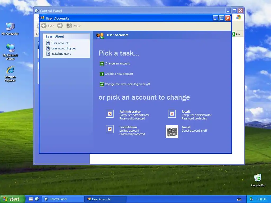Minimize the User Accounts window
271x203 pixels.
(215, 18)
